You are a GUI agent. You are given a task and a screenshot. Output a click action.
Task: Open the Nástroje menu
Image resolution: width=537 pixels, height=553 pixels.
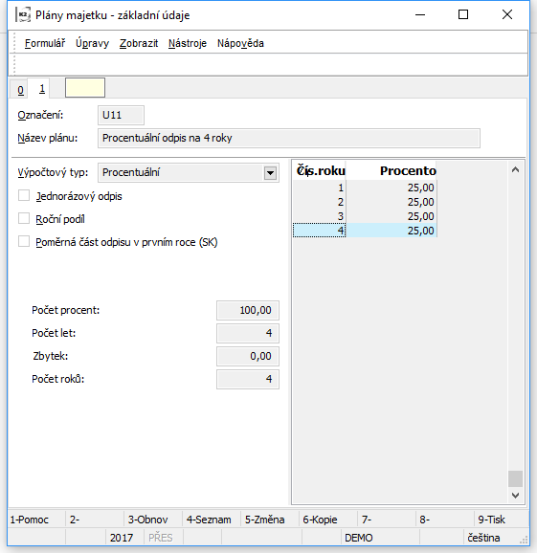pyautogui.click(x=188, y=43)
